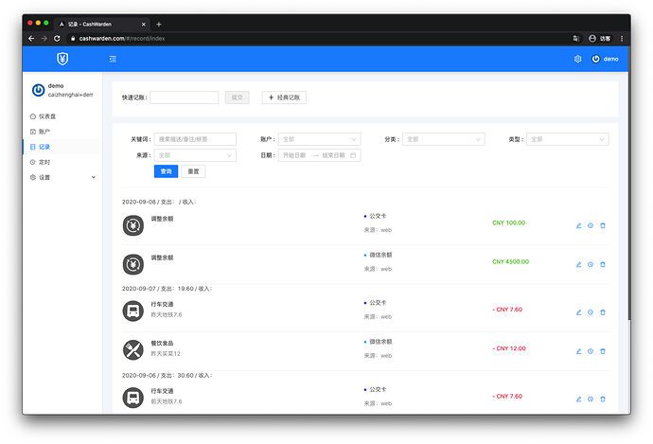653x444 pixels.
Task: Open the 类型 filter dropdown
Action: (x=567, y=139)
